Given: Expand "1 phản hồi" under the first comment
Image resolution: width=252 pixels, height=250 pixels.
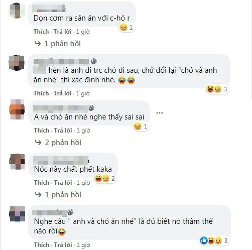Looking at the screenshot, I should pos(58,44).
